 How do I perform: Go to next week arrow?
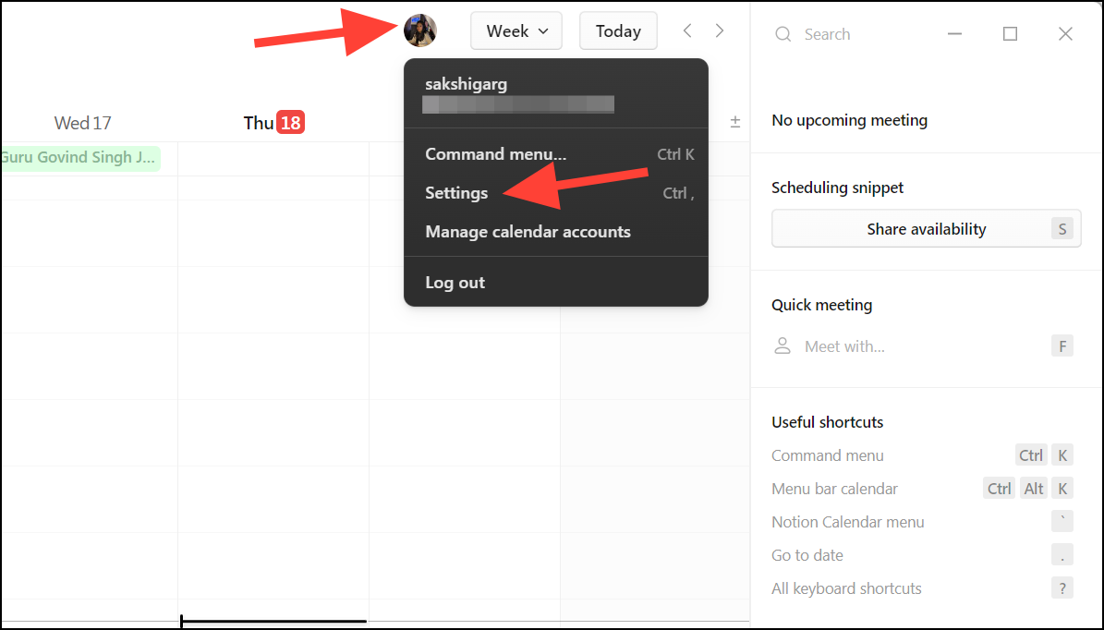[x=719, y=30]
